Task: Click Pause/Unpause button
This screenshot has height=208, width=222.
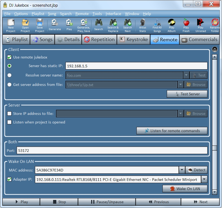Action: (x=107, y=202)
